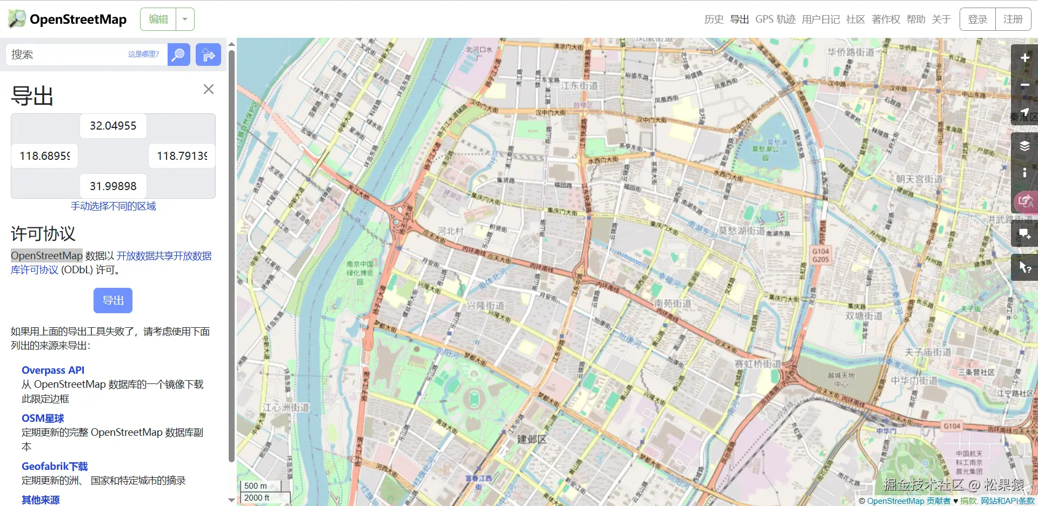Click 手动选择不同的区域 link

click(x=113, y=206)
